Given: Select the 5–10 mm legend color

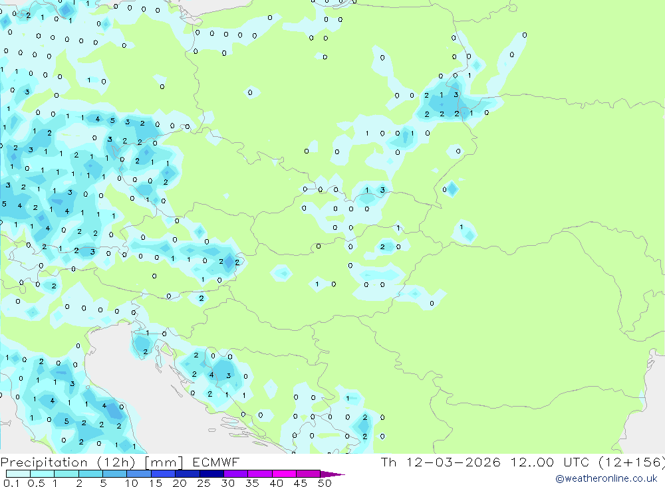Looking at the screenshot, I should click(x=115, y=474).
